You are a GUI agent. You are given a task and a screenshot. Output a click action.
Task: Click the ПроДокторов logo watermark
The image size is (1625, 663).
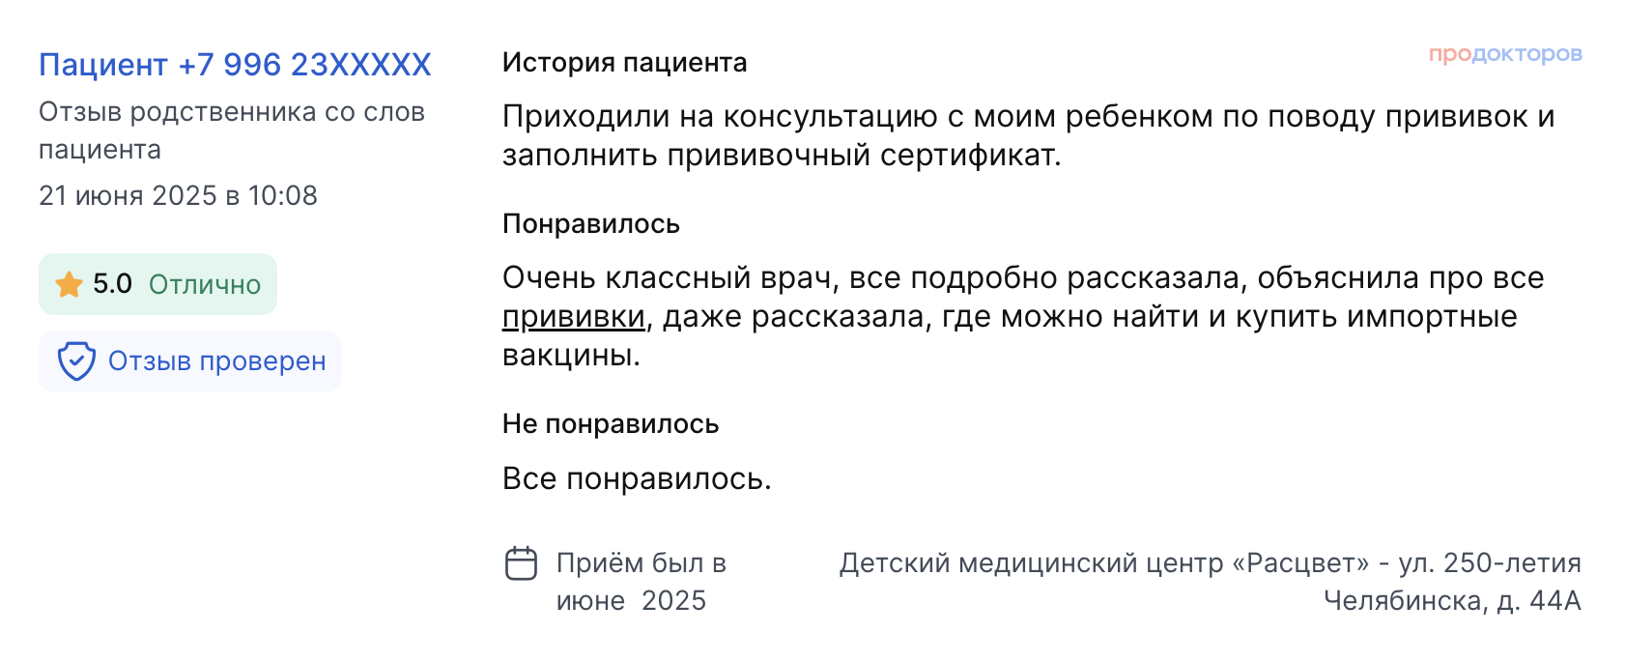[x=1505, y=54]
